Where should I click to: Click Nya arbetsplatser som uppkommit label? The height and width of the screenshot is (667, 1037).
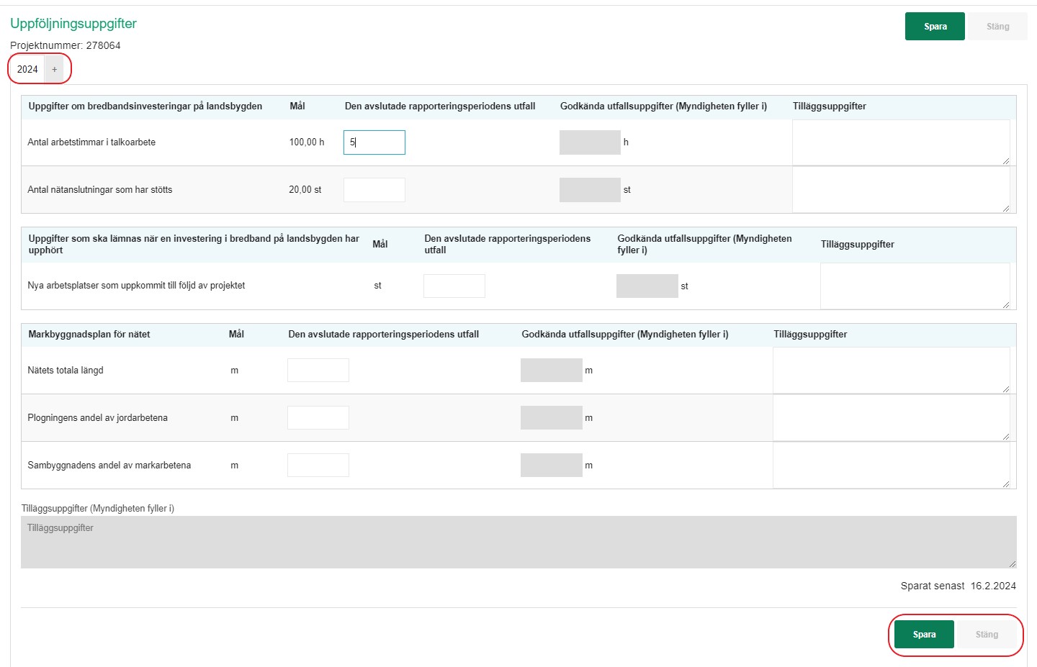(x=136, y=286)
